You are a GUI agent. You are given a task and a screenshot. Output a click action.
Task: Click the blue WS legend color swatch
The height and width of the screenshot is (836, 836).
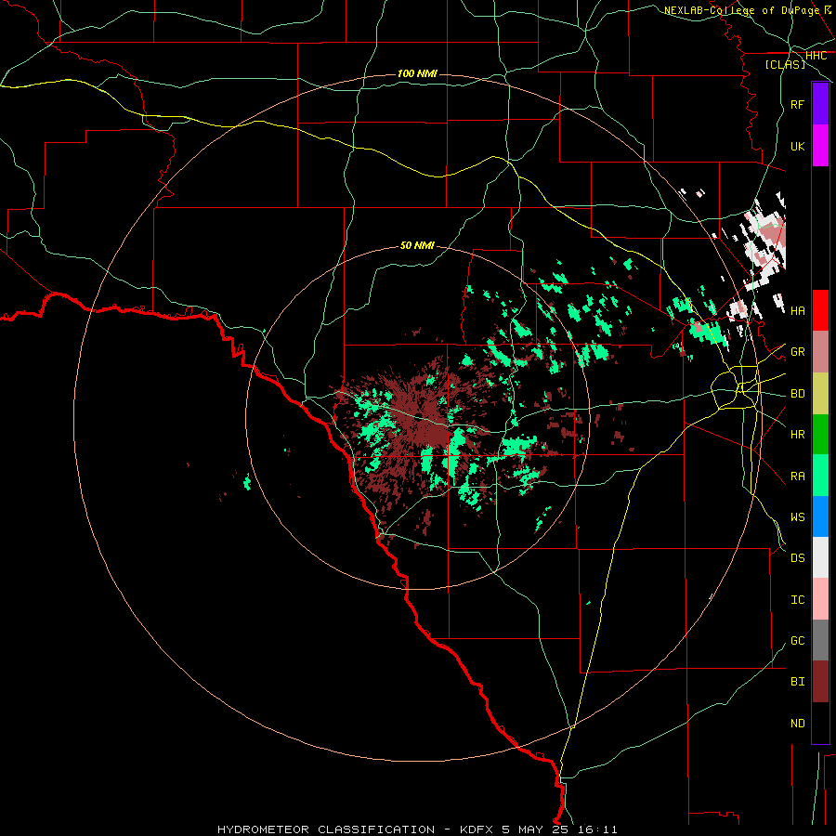[820, 516]
